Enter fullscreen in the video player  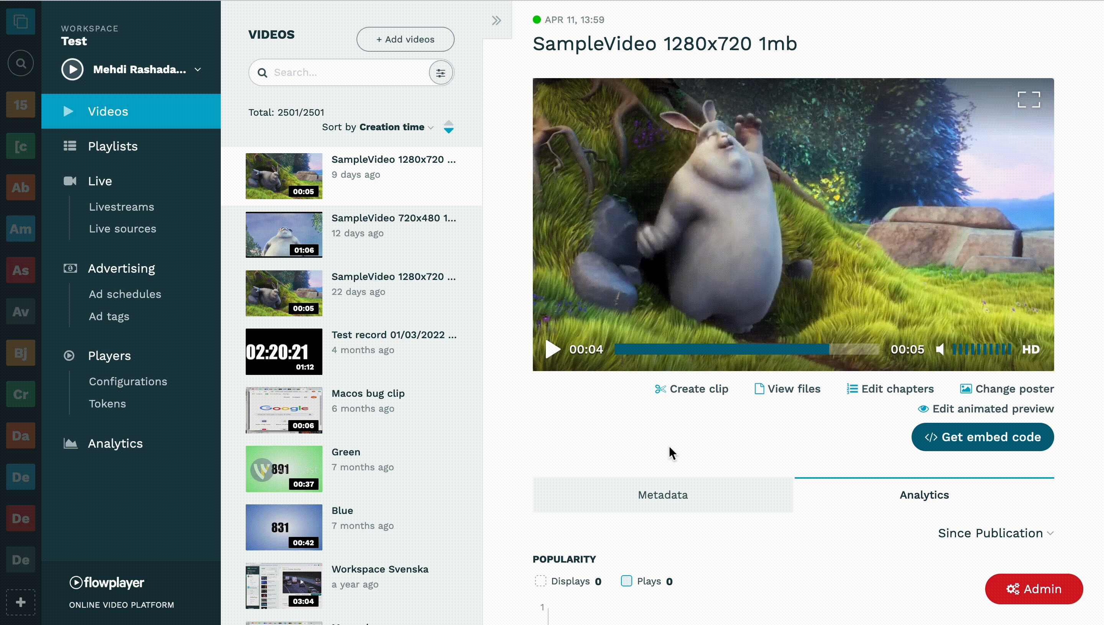(x=1028, y=100)
